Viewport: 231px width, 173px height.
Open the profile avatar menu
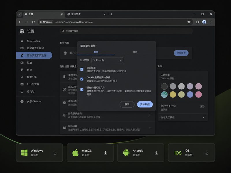pyautogui.click(x=204, y=22)
